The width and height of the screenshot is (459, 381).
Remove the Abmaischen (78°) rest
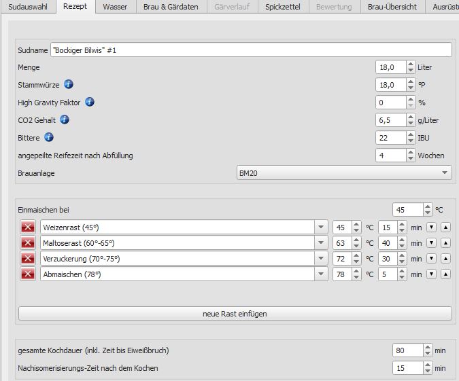tap(28, 274)
